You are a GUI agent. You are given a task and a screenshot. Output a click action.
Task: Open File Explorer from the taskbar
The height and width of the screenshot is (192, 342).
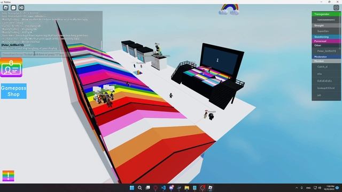[186, 188]
